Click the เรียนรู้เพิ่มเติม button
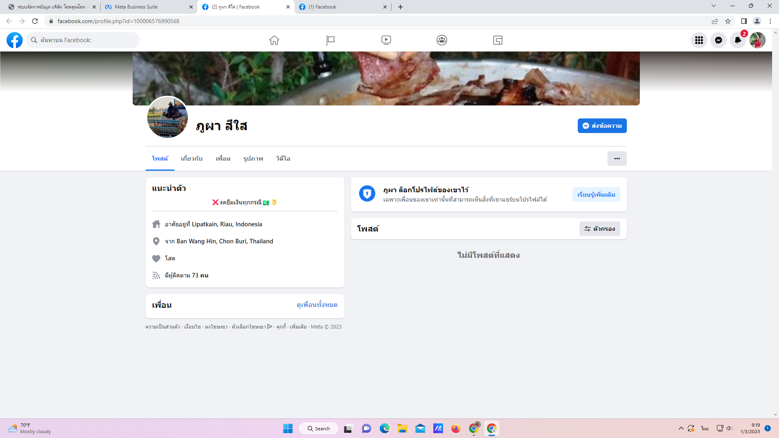Screen dimensions: 779x438 pyautogui.click(x=596, y=195)
